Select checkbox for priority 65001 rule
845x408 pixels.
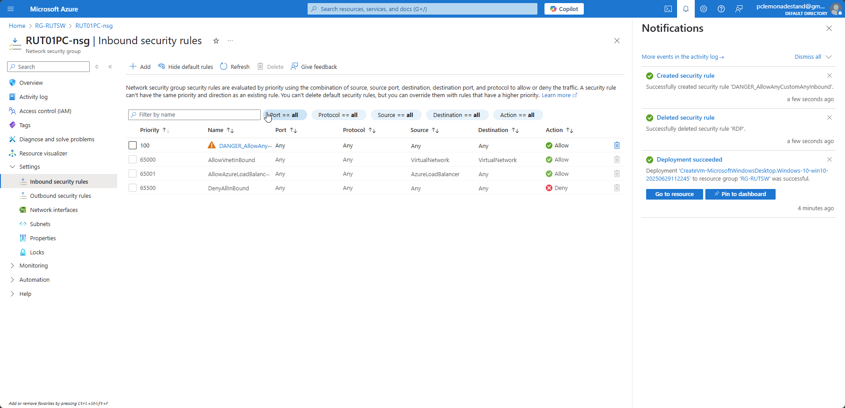click(x=133, y=174)
